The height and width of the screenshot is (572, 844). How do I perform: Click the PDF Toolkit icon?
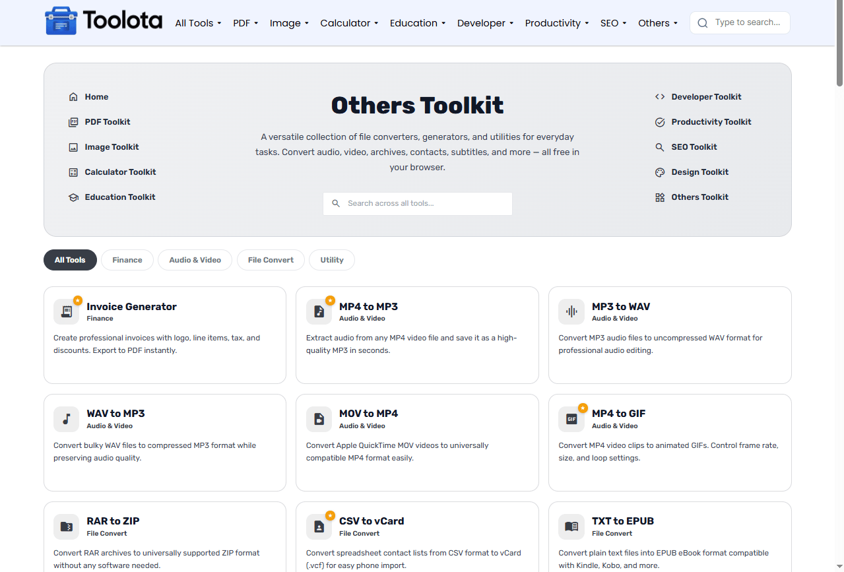tap(73, 122)
